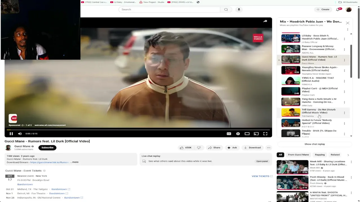The image size is (360, 202).
Task: Open guccimane.lnk.to Rumors link
Action: click(49, 162)
